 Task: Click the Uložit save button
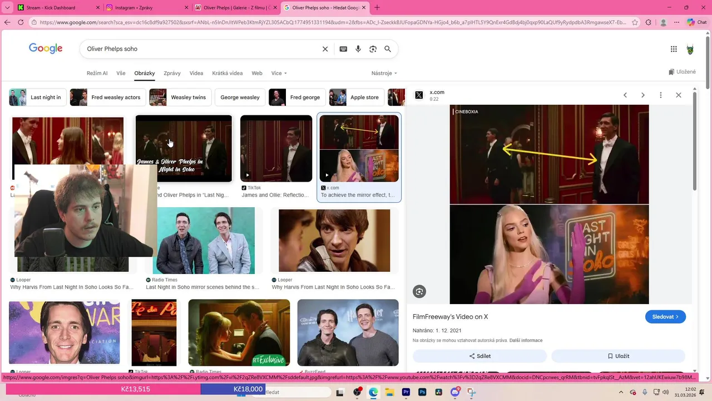point(618,356)
